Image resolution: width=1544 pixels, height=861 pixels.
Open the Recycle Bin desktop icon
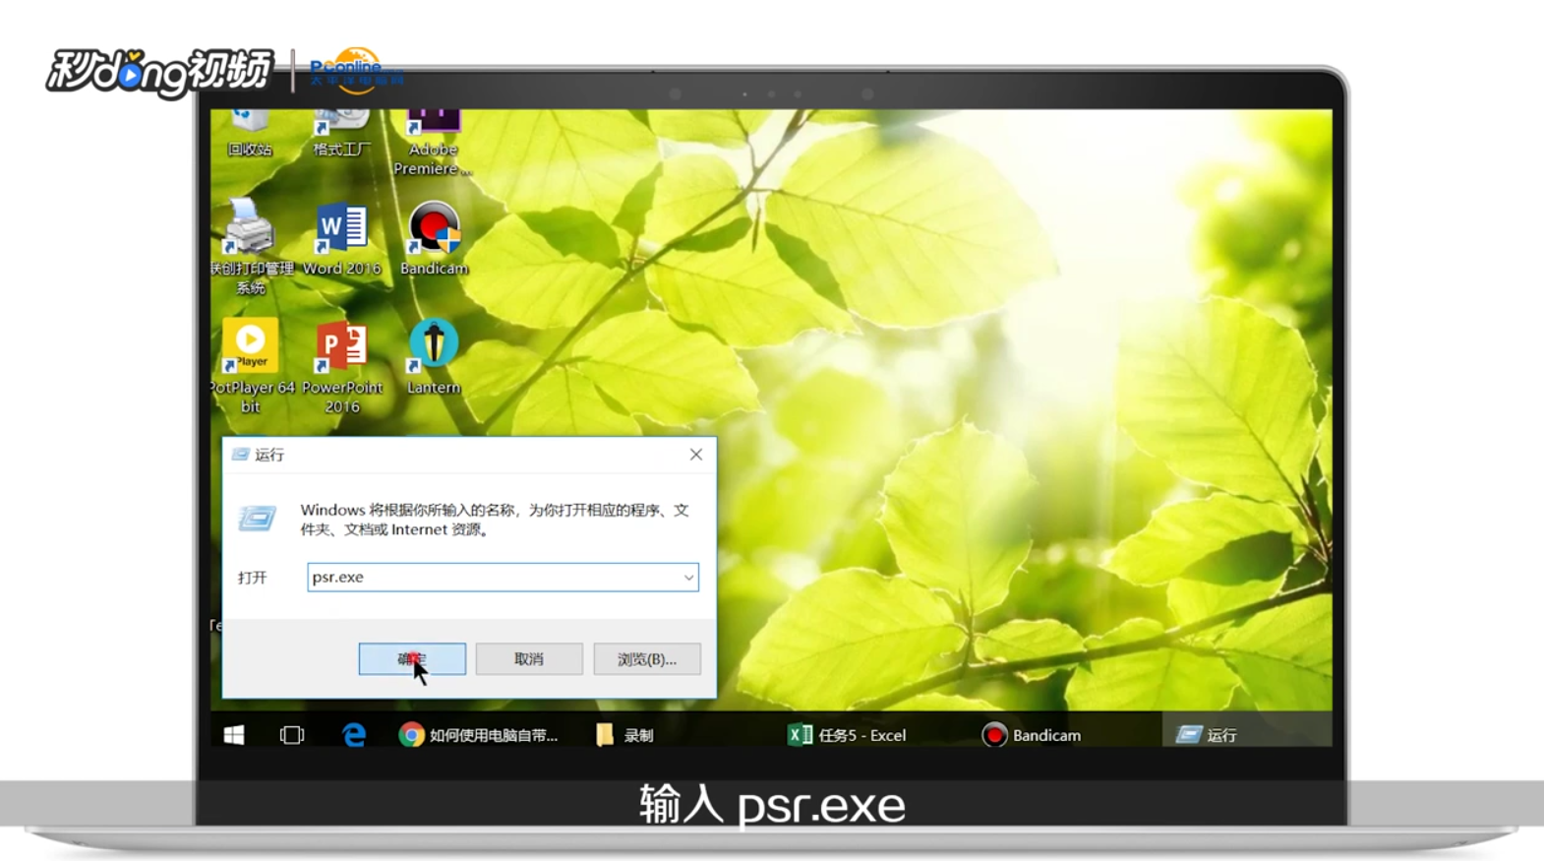click(250, 133)
